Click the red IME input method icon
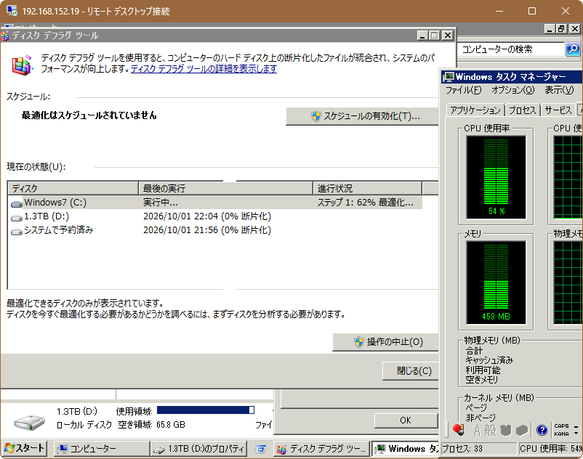This screenshot has height=459, width=583. coord(459,430)
